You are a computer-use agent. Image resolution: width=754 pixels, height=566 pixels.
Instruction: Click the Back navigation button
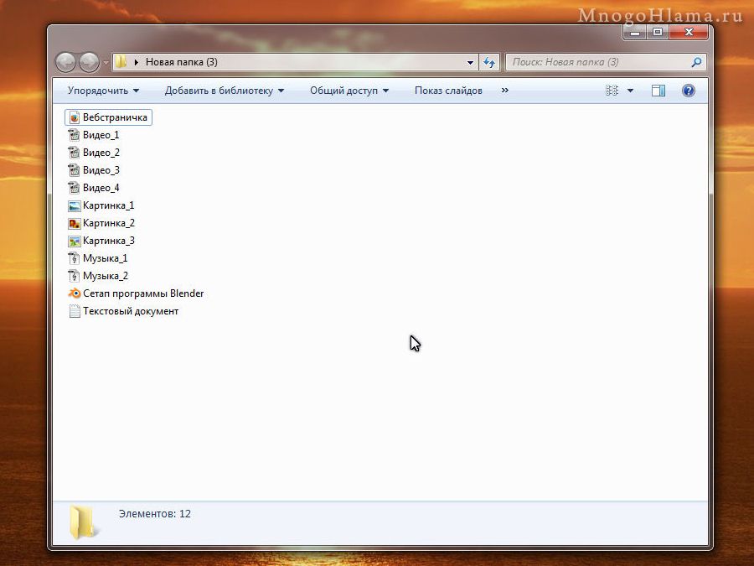tap(65, 62)
